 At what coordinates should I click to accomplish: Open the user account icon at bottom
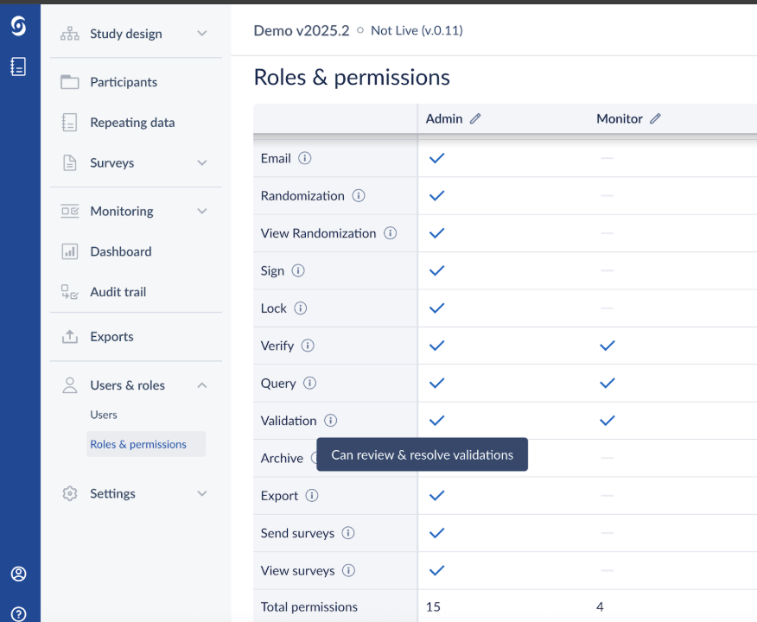pyautogui.click(x=18, y=574)
